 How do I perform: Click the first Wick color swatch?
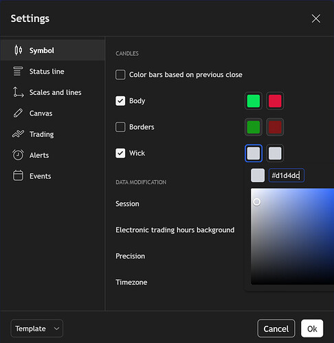[x=254, y=153]
